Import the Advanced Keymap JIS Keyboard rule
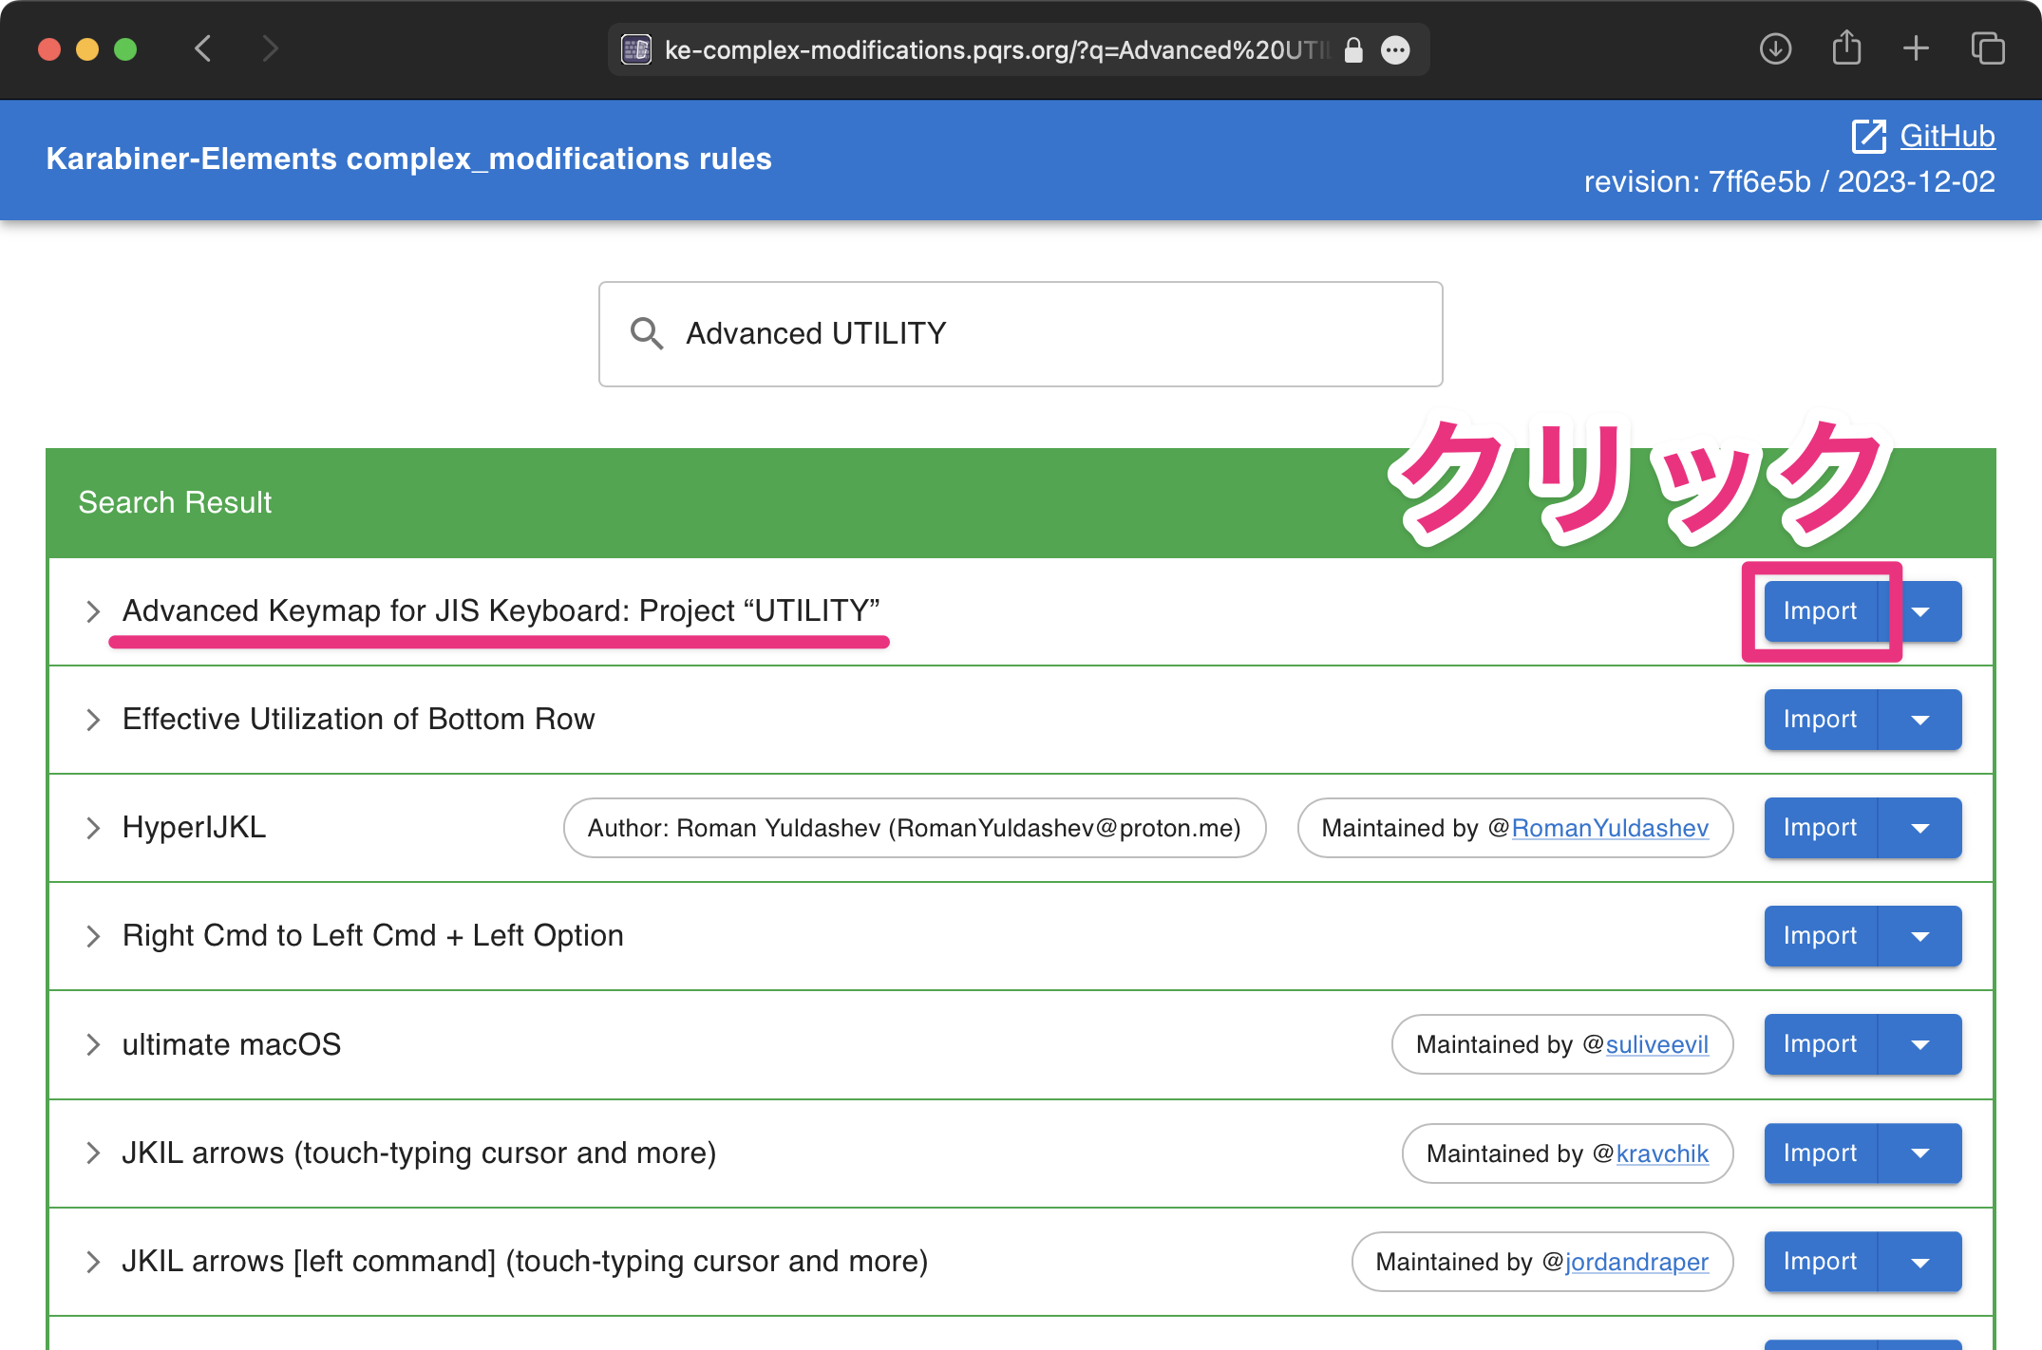The width and height of the screenshot is (2042, 1350). click(x=1819, y=611)
